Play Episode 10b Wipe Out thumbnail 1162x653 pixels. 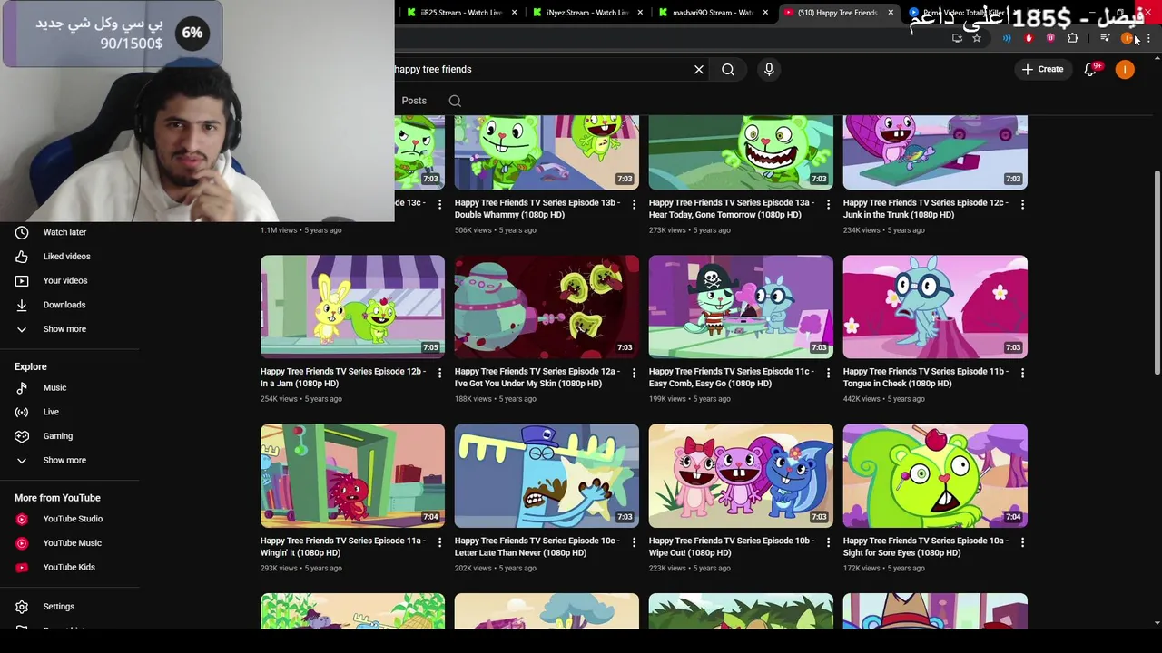[x=741, y=475]
